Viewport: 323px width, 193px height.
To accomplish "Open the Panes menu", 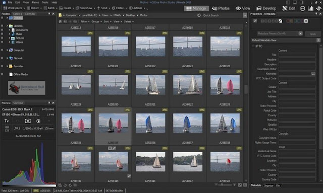I will 35,3.
